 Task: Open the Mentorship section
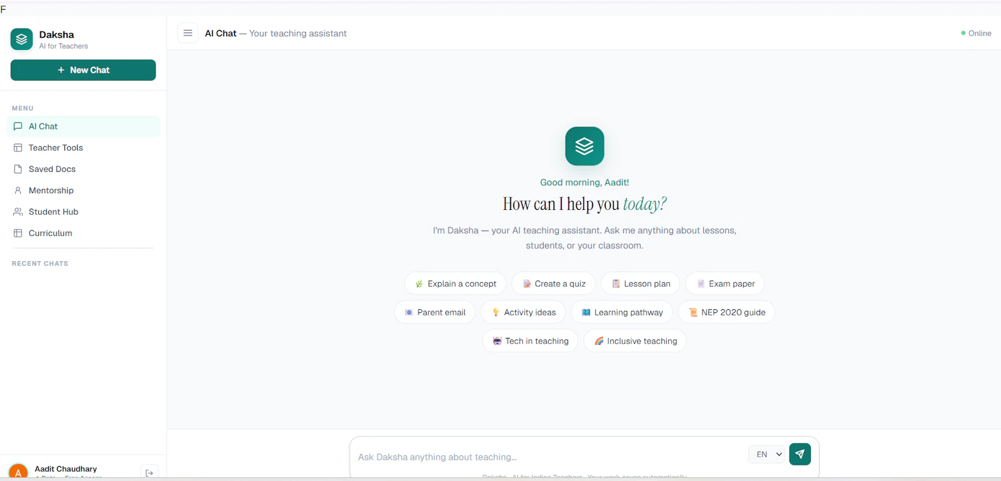pos(83,191)
